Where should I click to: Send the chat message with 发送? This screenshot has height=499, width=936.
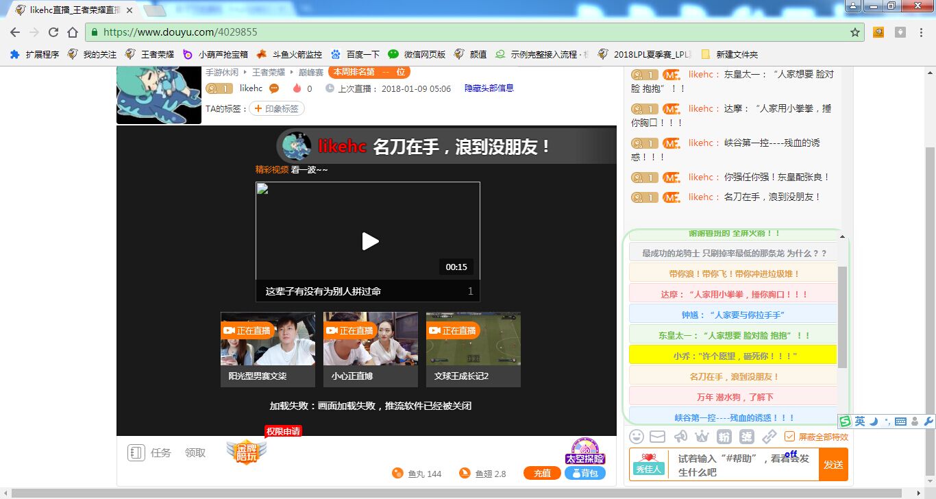pos(833,465)
